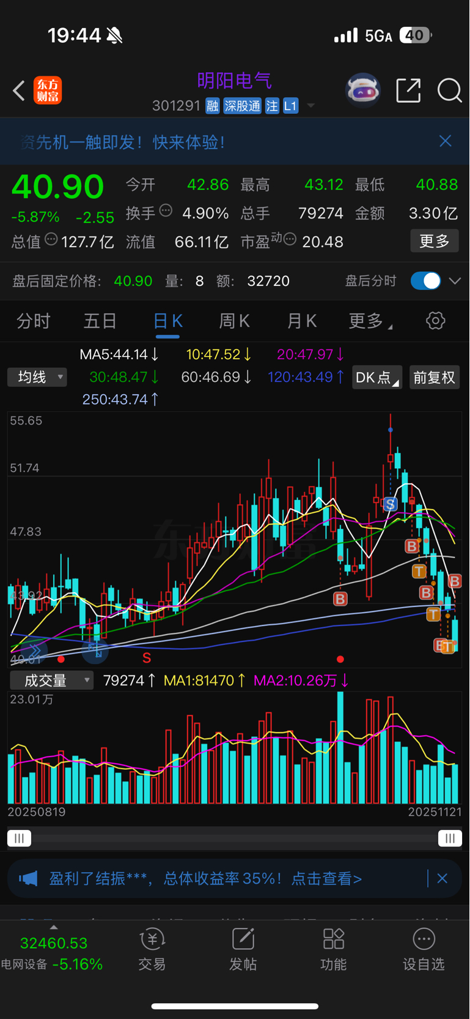Tap the 250:43.74 moving average value

click(x=120, y=400)
